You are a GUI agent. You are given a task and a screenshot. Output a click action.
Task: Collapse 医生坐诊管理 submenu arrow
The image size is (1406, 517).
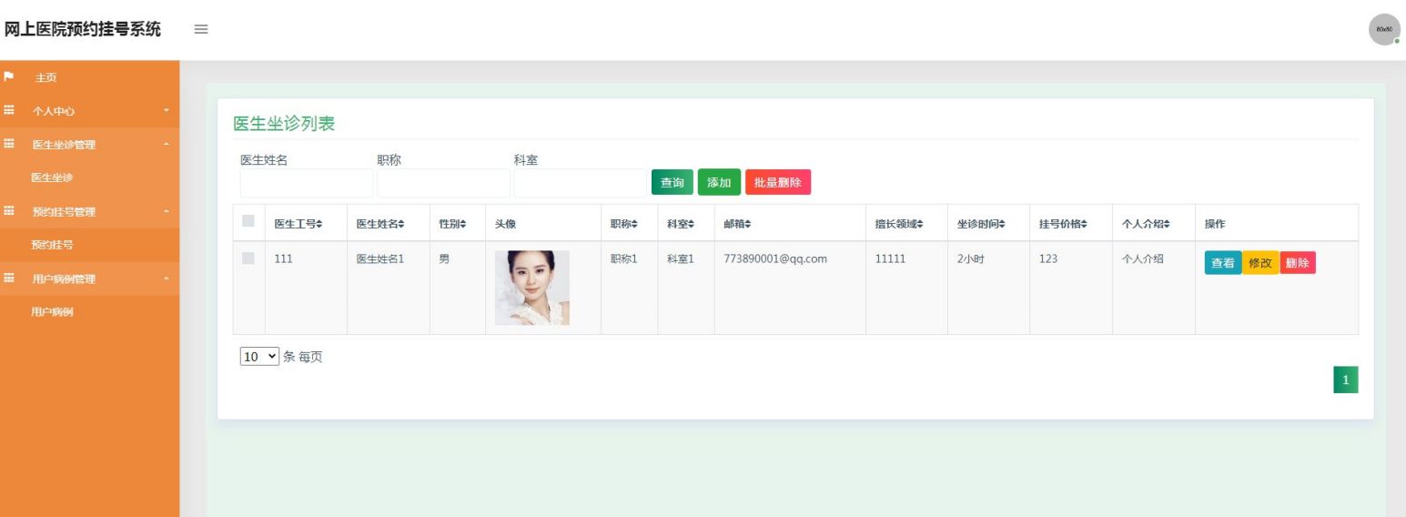(167, 145)
